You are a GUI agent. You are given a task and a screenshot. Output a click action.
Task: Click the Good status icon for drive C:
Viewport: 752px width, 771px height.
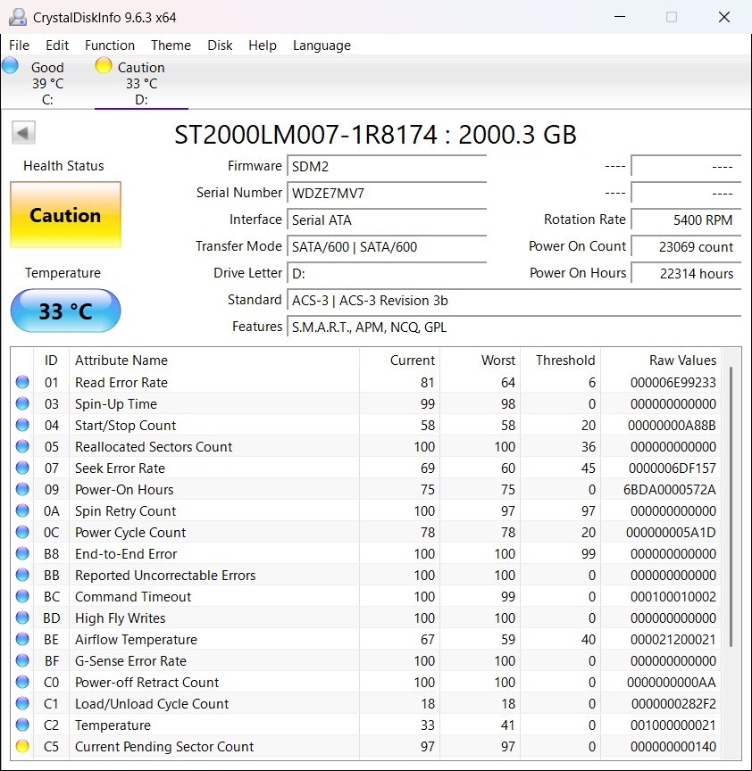click(x=10, y=65)
